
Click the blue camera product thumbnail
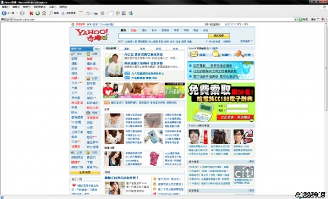(153, 137)
